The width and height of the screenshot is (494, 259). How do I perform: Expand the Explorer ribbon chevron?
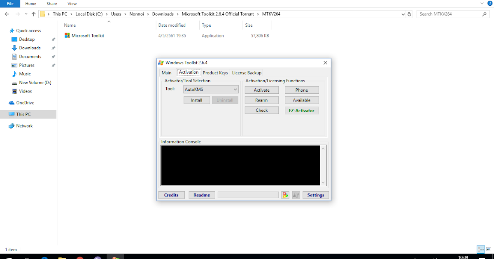[482, 4]
